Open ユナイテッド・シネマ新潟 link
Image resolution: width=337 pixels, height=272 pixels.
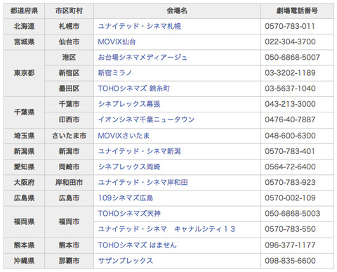tap(140, 151)
